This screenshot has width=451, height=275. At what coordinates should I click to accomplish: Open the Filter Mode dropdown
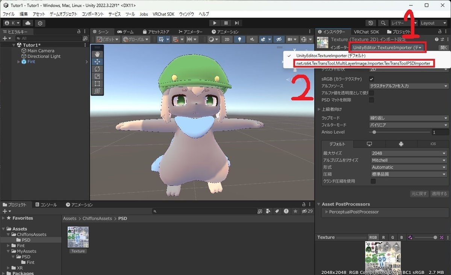point(409,125)
